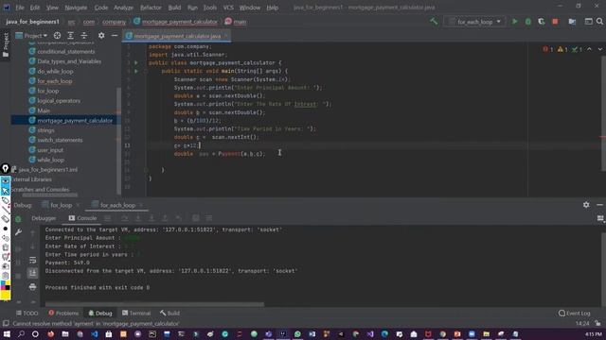The image size is (606, 340).
Task: Click company breadcrumb in navigation bar
Action: click(x=114, y=22)
